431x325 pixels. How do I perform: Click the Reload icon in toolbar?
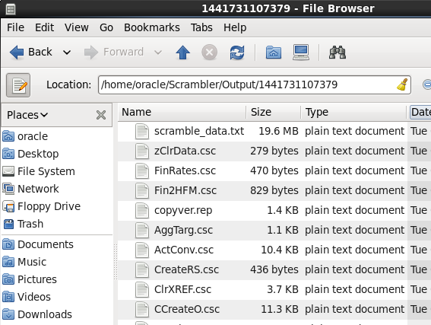[x=237, y=53]
